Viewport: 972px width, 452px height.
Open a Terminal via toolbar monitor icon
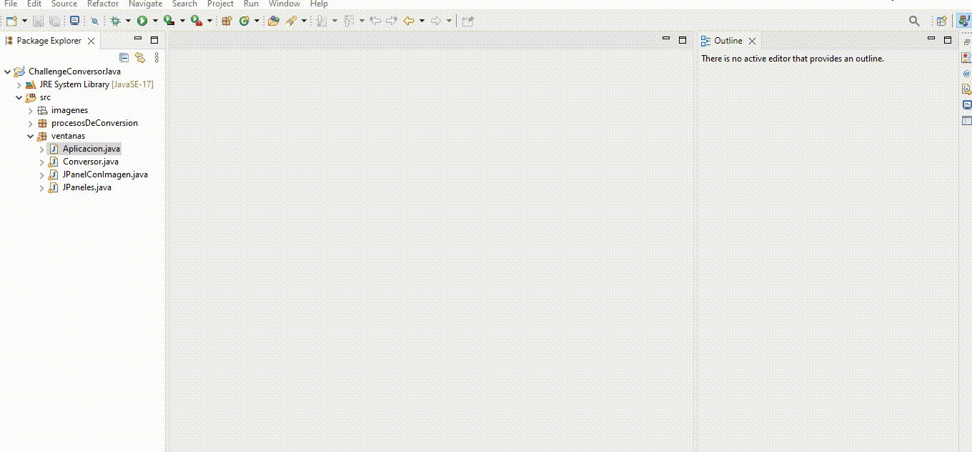[74, 21]
